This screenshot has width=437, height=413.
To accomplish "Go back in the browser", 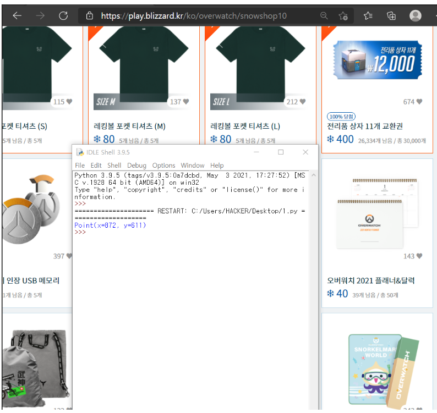I will [x=17, y=15].
